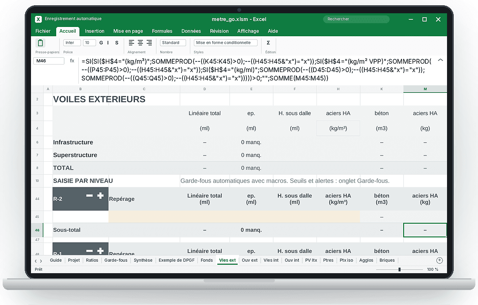Select the Fonds sheet tab
478x305 pixels.
point(207,260)
